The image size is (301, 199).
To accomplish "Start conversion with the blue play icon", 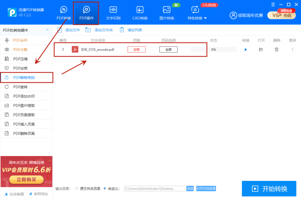I will (246, 50).
